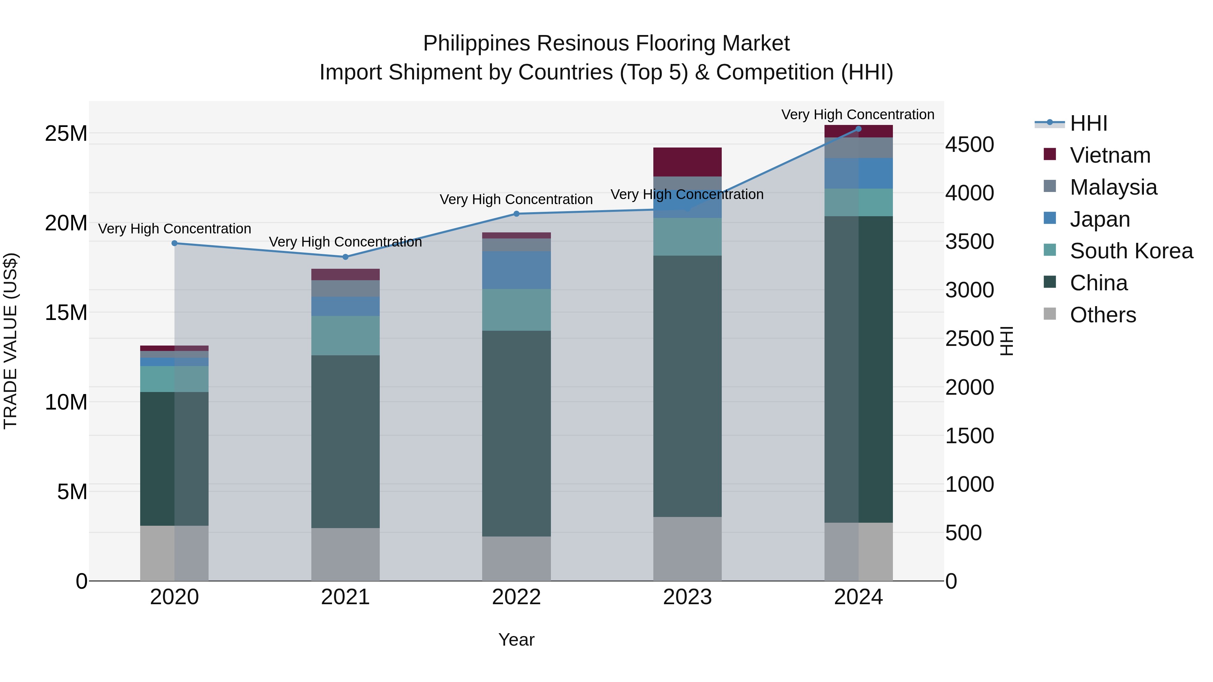This screenshot has width=1213, height=682.
Task: Click the 2021 x-axis label
Action: 345,597
